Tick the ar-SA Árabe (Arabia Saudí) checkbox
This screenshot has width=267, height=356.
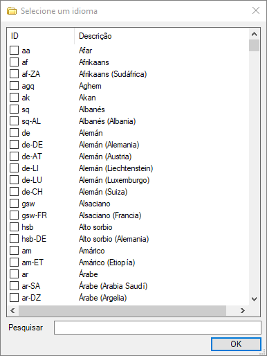point(14,286)
